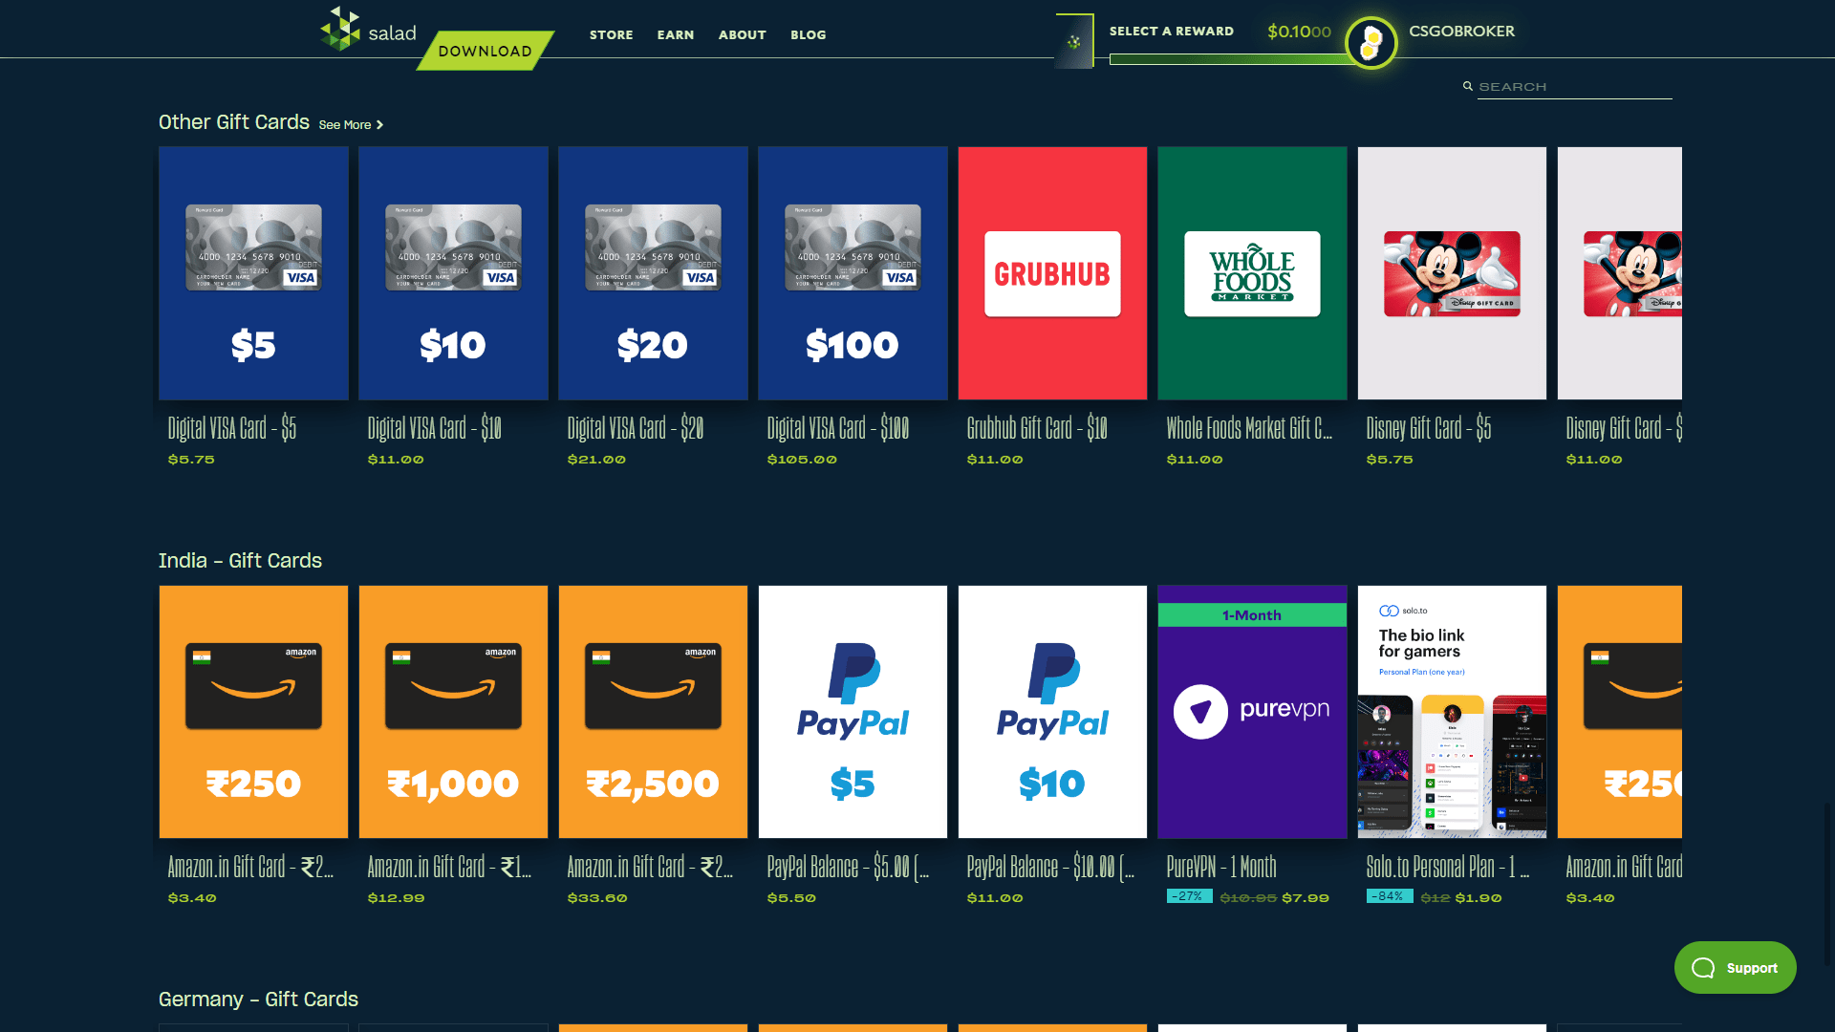Image resolution: width=1835 pixels, height=1032 pixels.
Task: Click the Grubhub logo card
Action: point(1052,273)
